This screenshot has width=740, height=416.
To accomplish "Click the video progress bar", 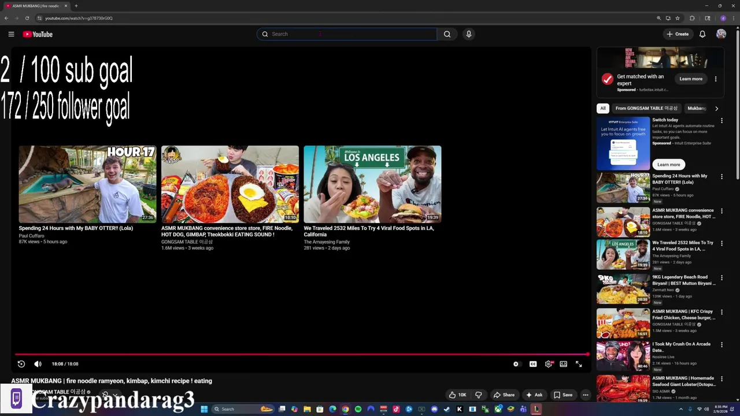I will [x=302, y=354].
